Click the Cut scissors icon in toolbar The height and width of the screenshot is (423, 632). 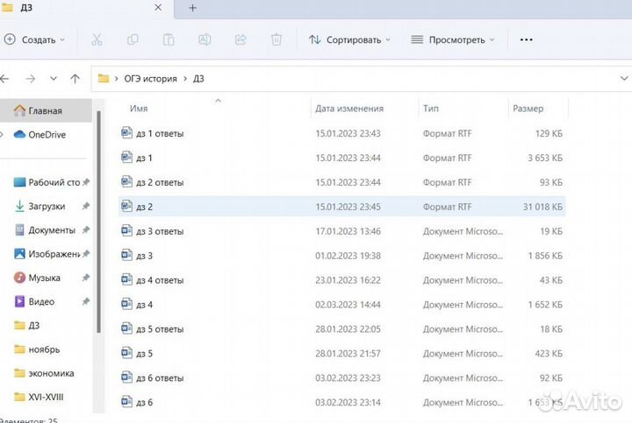(x=97, y=39)
